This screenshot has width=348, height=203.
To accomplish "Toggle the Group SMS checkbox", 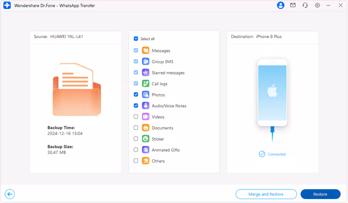I will pos(136,61).
